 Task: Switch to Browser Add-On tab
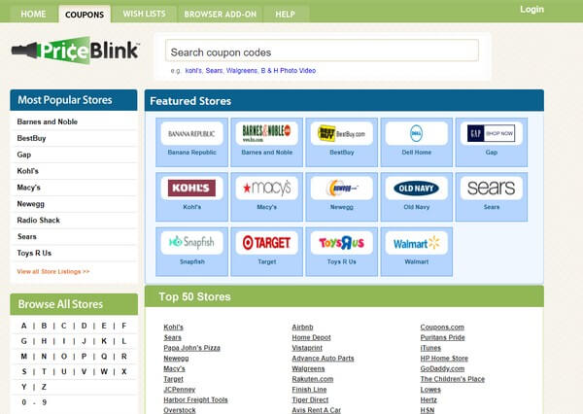[221, 15]
